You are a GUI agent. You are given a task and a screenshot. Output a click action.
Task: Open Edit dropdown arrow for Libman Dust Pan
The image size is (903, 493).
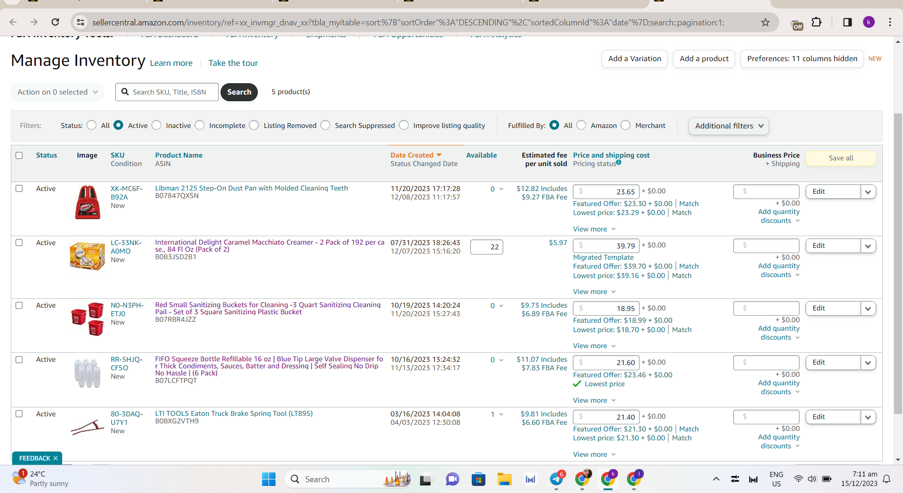point(868,191)
